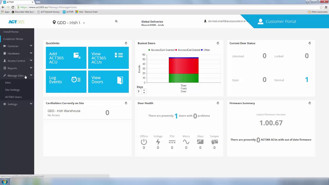Screen dimensions: 329x185
Task: Increase the Days stepper value
Action: coord(144,90)
